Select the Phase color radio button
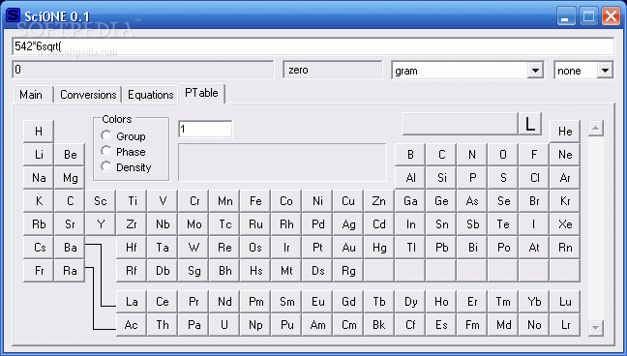The height and width of the screenshot is (356, 627). pos(106,151)
